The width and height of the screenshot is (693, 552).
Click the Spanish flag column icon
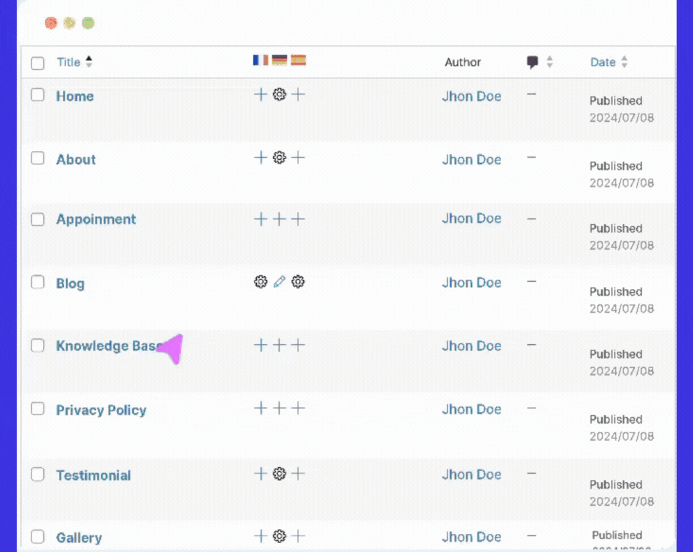(x=298, y=60)
